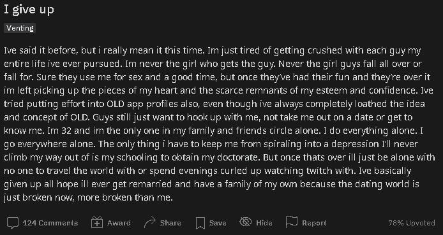Click the Report flag icon
443x235 pixels.
(x=292, y=222)
